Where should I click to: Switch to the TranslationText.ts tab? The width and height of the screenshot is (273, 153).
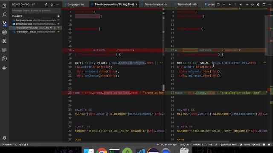(187, 4)
